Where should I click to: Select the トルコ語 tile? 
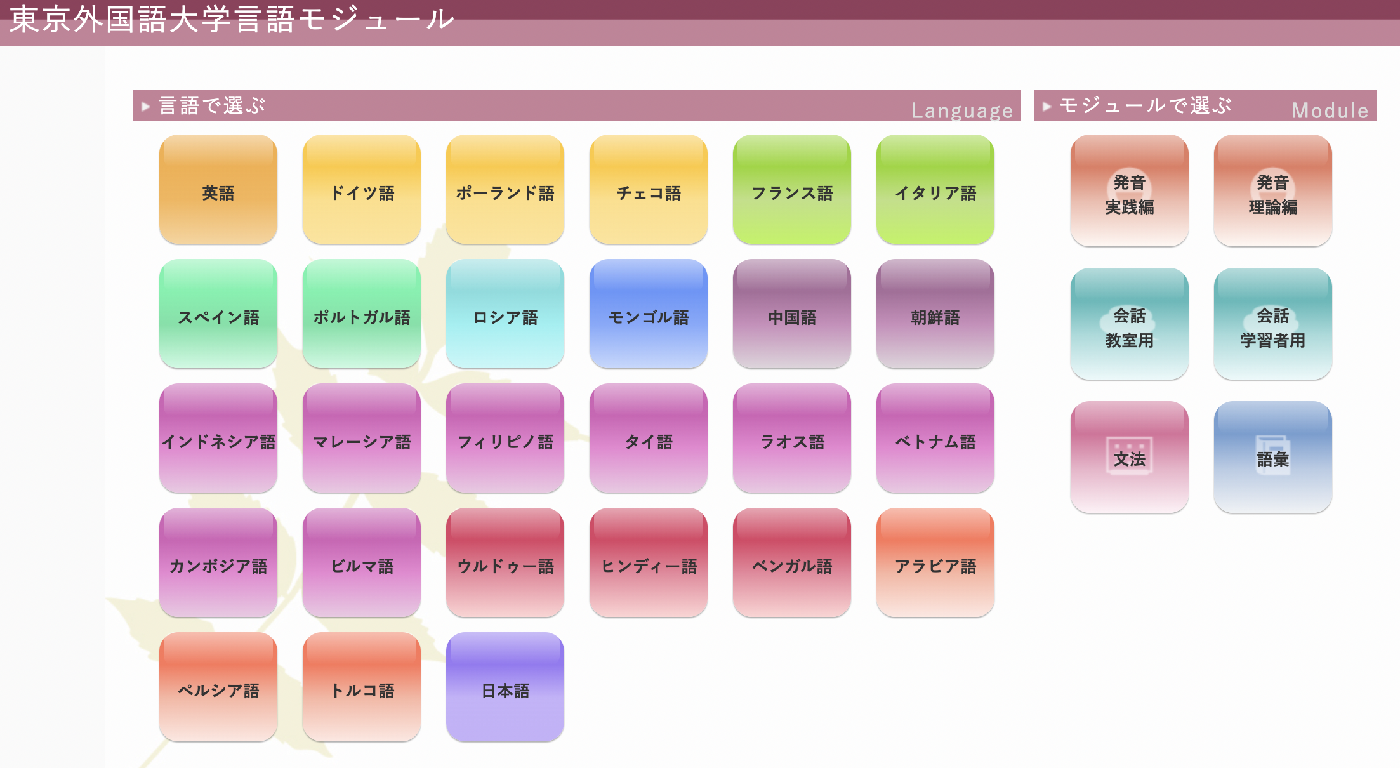click(362, 687)
